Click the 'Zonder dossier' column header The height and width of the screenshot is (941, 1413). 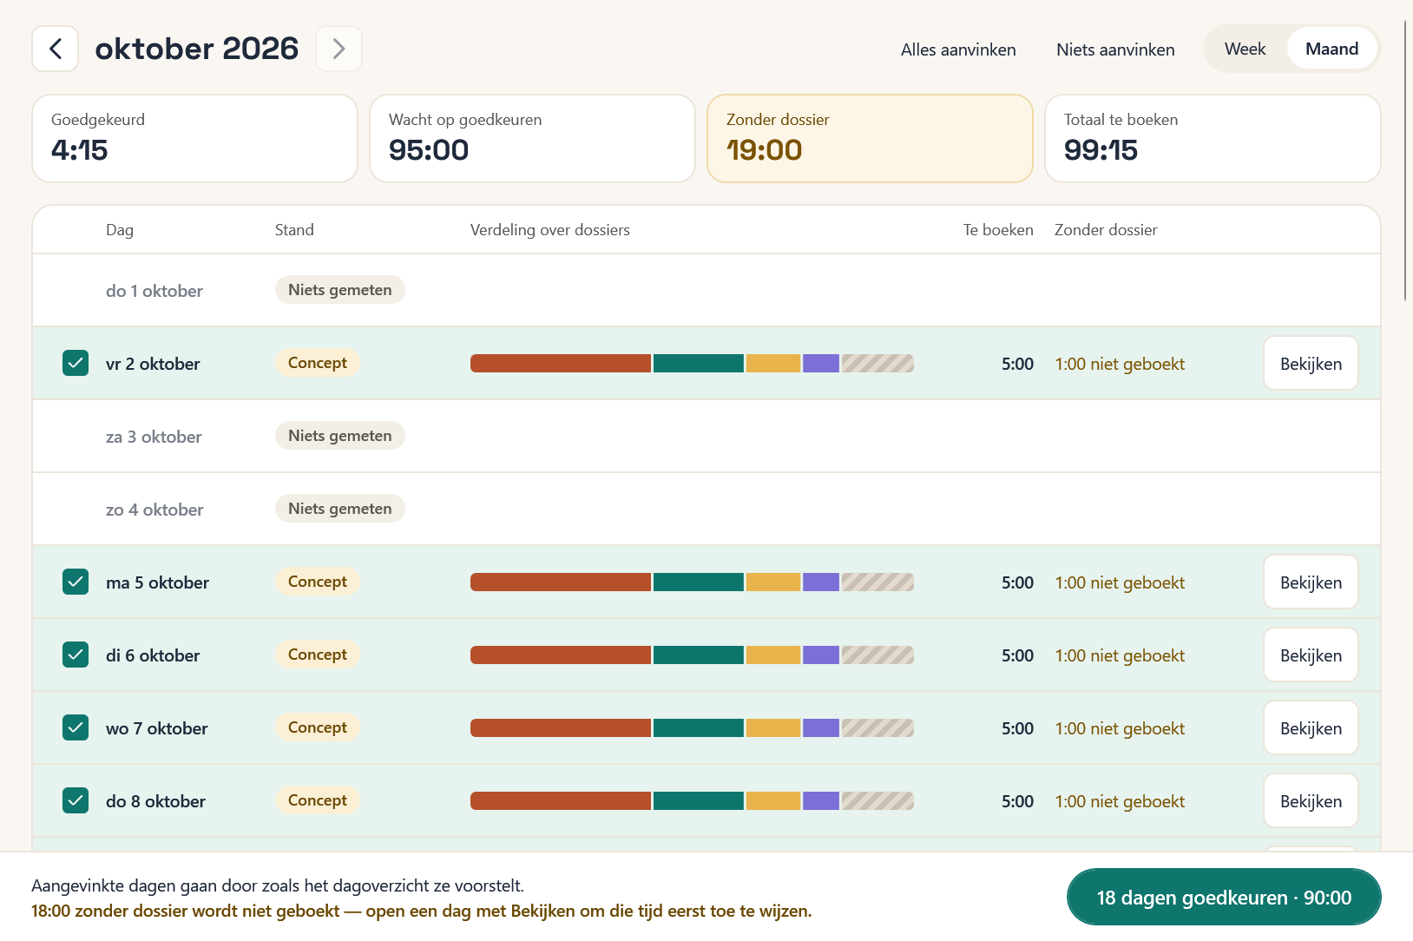pos(1106,230)
